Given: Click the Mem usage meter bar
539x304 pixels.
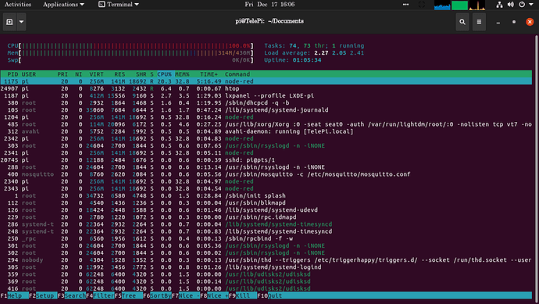Looking at the screenshot, I should [x=130, y=53].
